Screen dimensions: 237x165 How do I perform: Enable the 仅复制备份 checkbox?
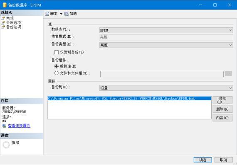pos(57,52)
